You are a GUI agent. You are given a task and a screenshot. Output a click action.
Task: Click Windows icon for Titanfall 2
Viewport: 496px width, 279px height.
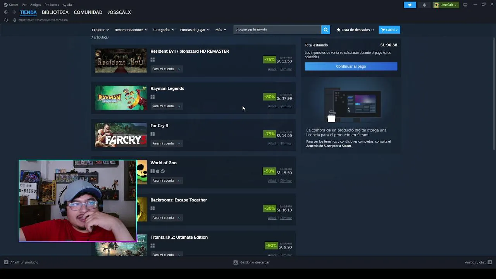click(x=153, y=246)
